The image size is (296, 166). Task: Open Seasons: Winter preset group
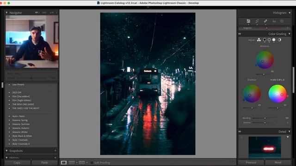[x=20, y=132]
